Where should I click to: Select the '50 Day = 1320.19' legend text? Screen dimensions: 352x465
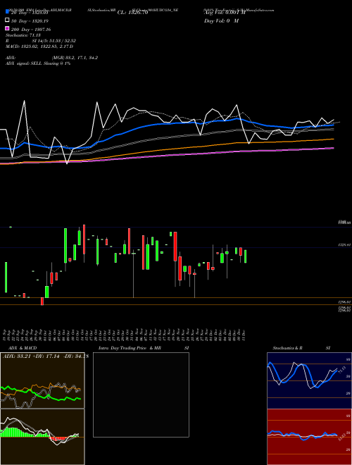click(30, 21)
